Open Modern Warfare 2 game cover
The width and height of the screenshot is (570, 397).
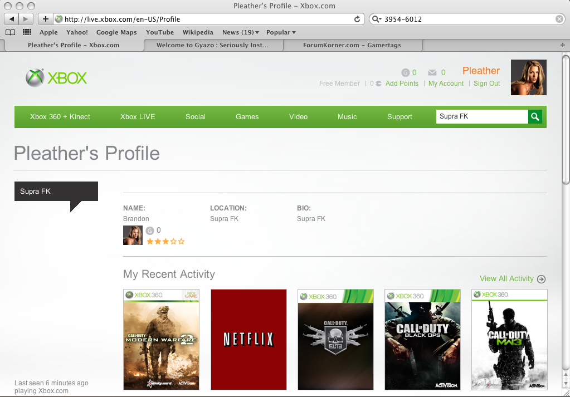(x=161, y=340)
